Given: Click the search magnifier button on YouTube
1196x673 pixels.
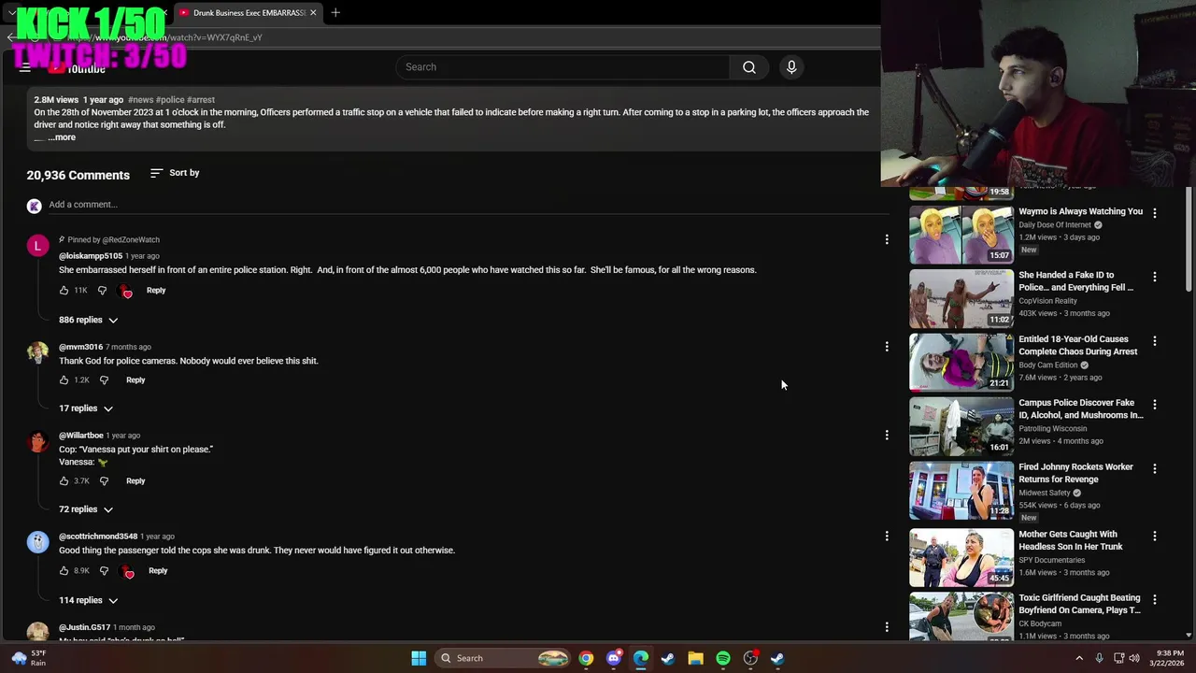Looking at the screenshot, I should tap(749, 67).
